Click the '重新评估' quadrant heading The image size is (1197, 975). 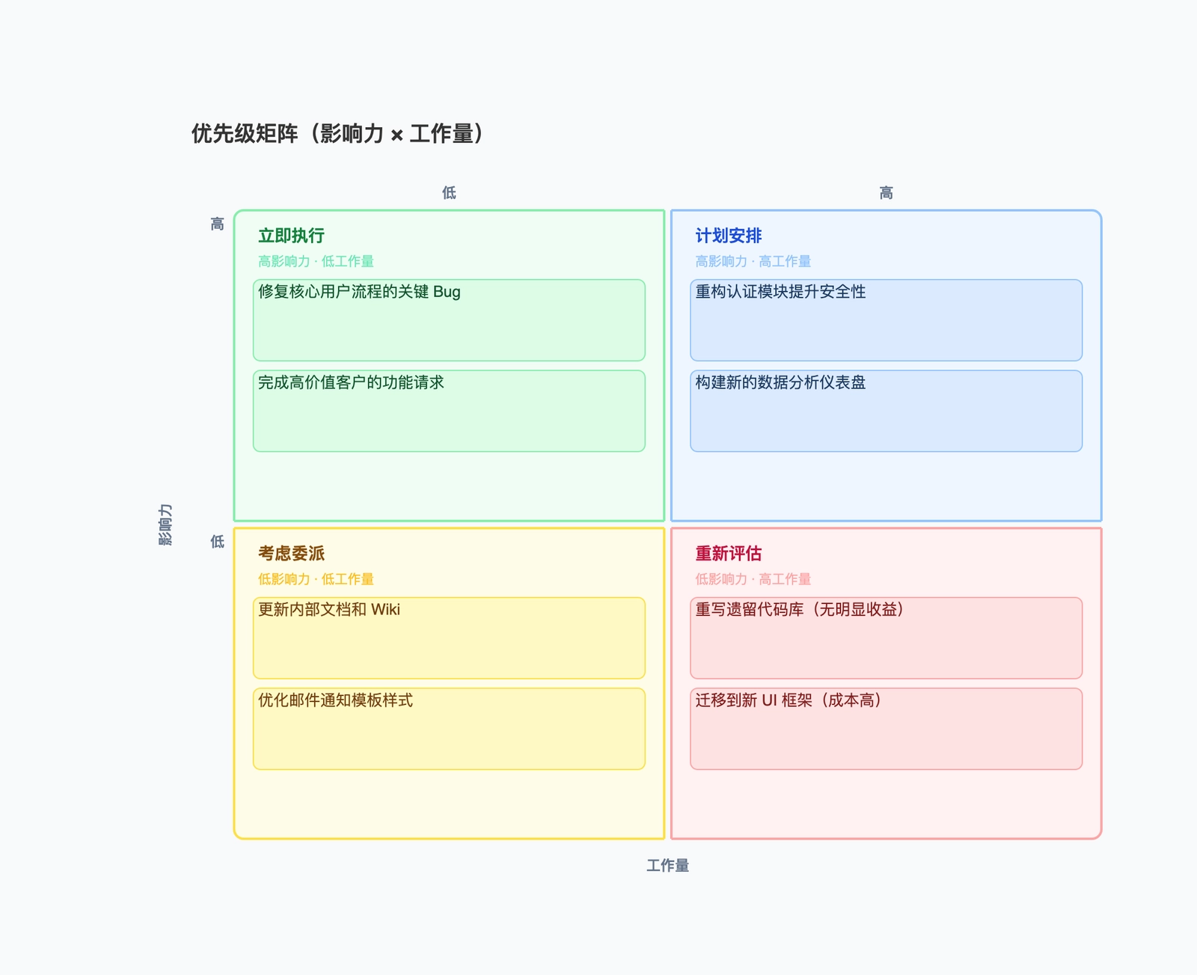[x=729, y=552]
